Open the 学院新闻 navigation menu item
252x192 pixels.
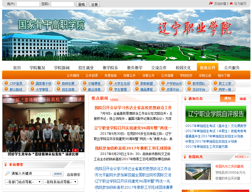point(62,68)
